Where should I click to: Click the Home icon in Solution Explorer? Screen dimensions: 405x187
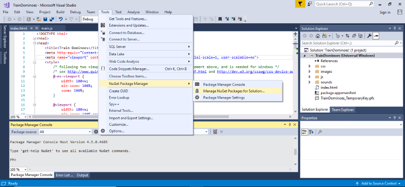318,36
